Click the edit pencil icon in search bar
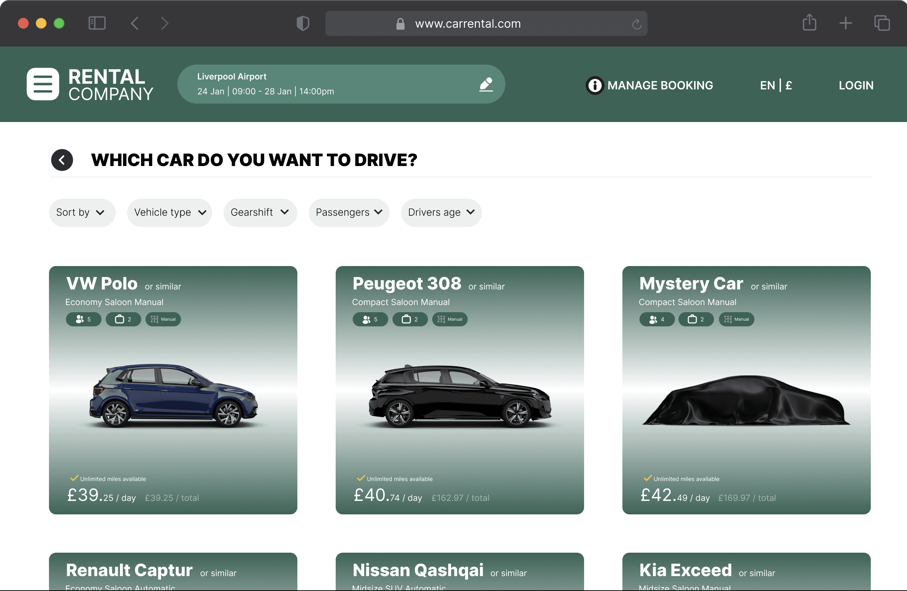907x591 pixels. [x=486, y=84]
